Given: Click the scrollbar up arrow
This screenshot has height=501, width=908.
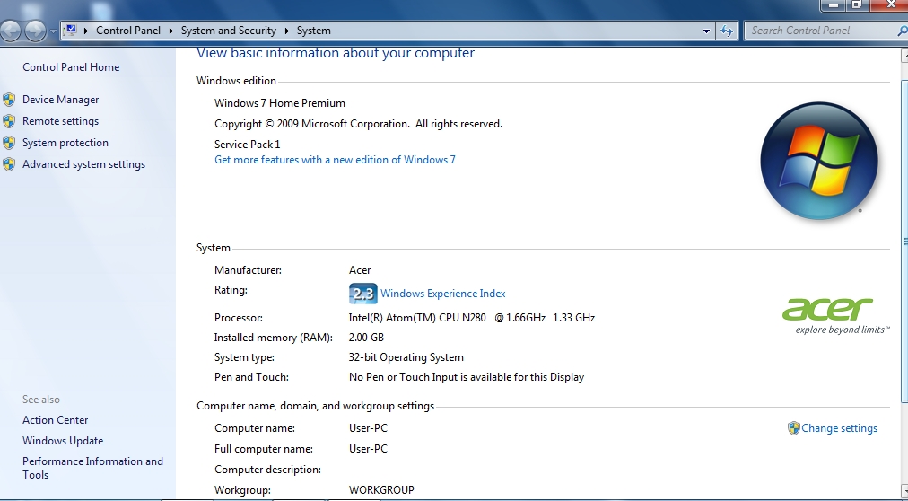Looking at the screenshot, I should pyautogui.click(x=904, y=57).
